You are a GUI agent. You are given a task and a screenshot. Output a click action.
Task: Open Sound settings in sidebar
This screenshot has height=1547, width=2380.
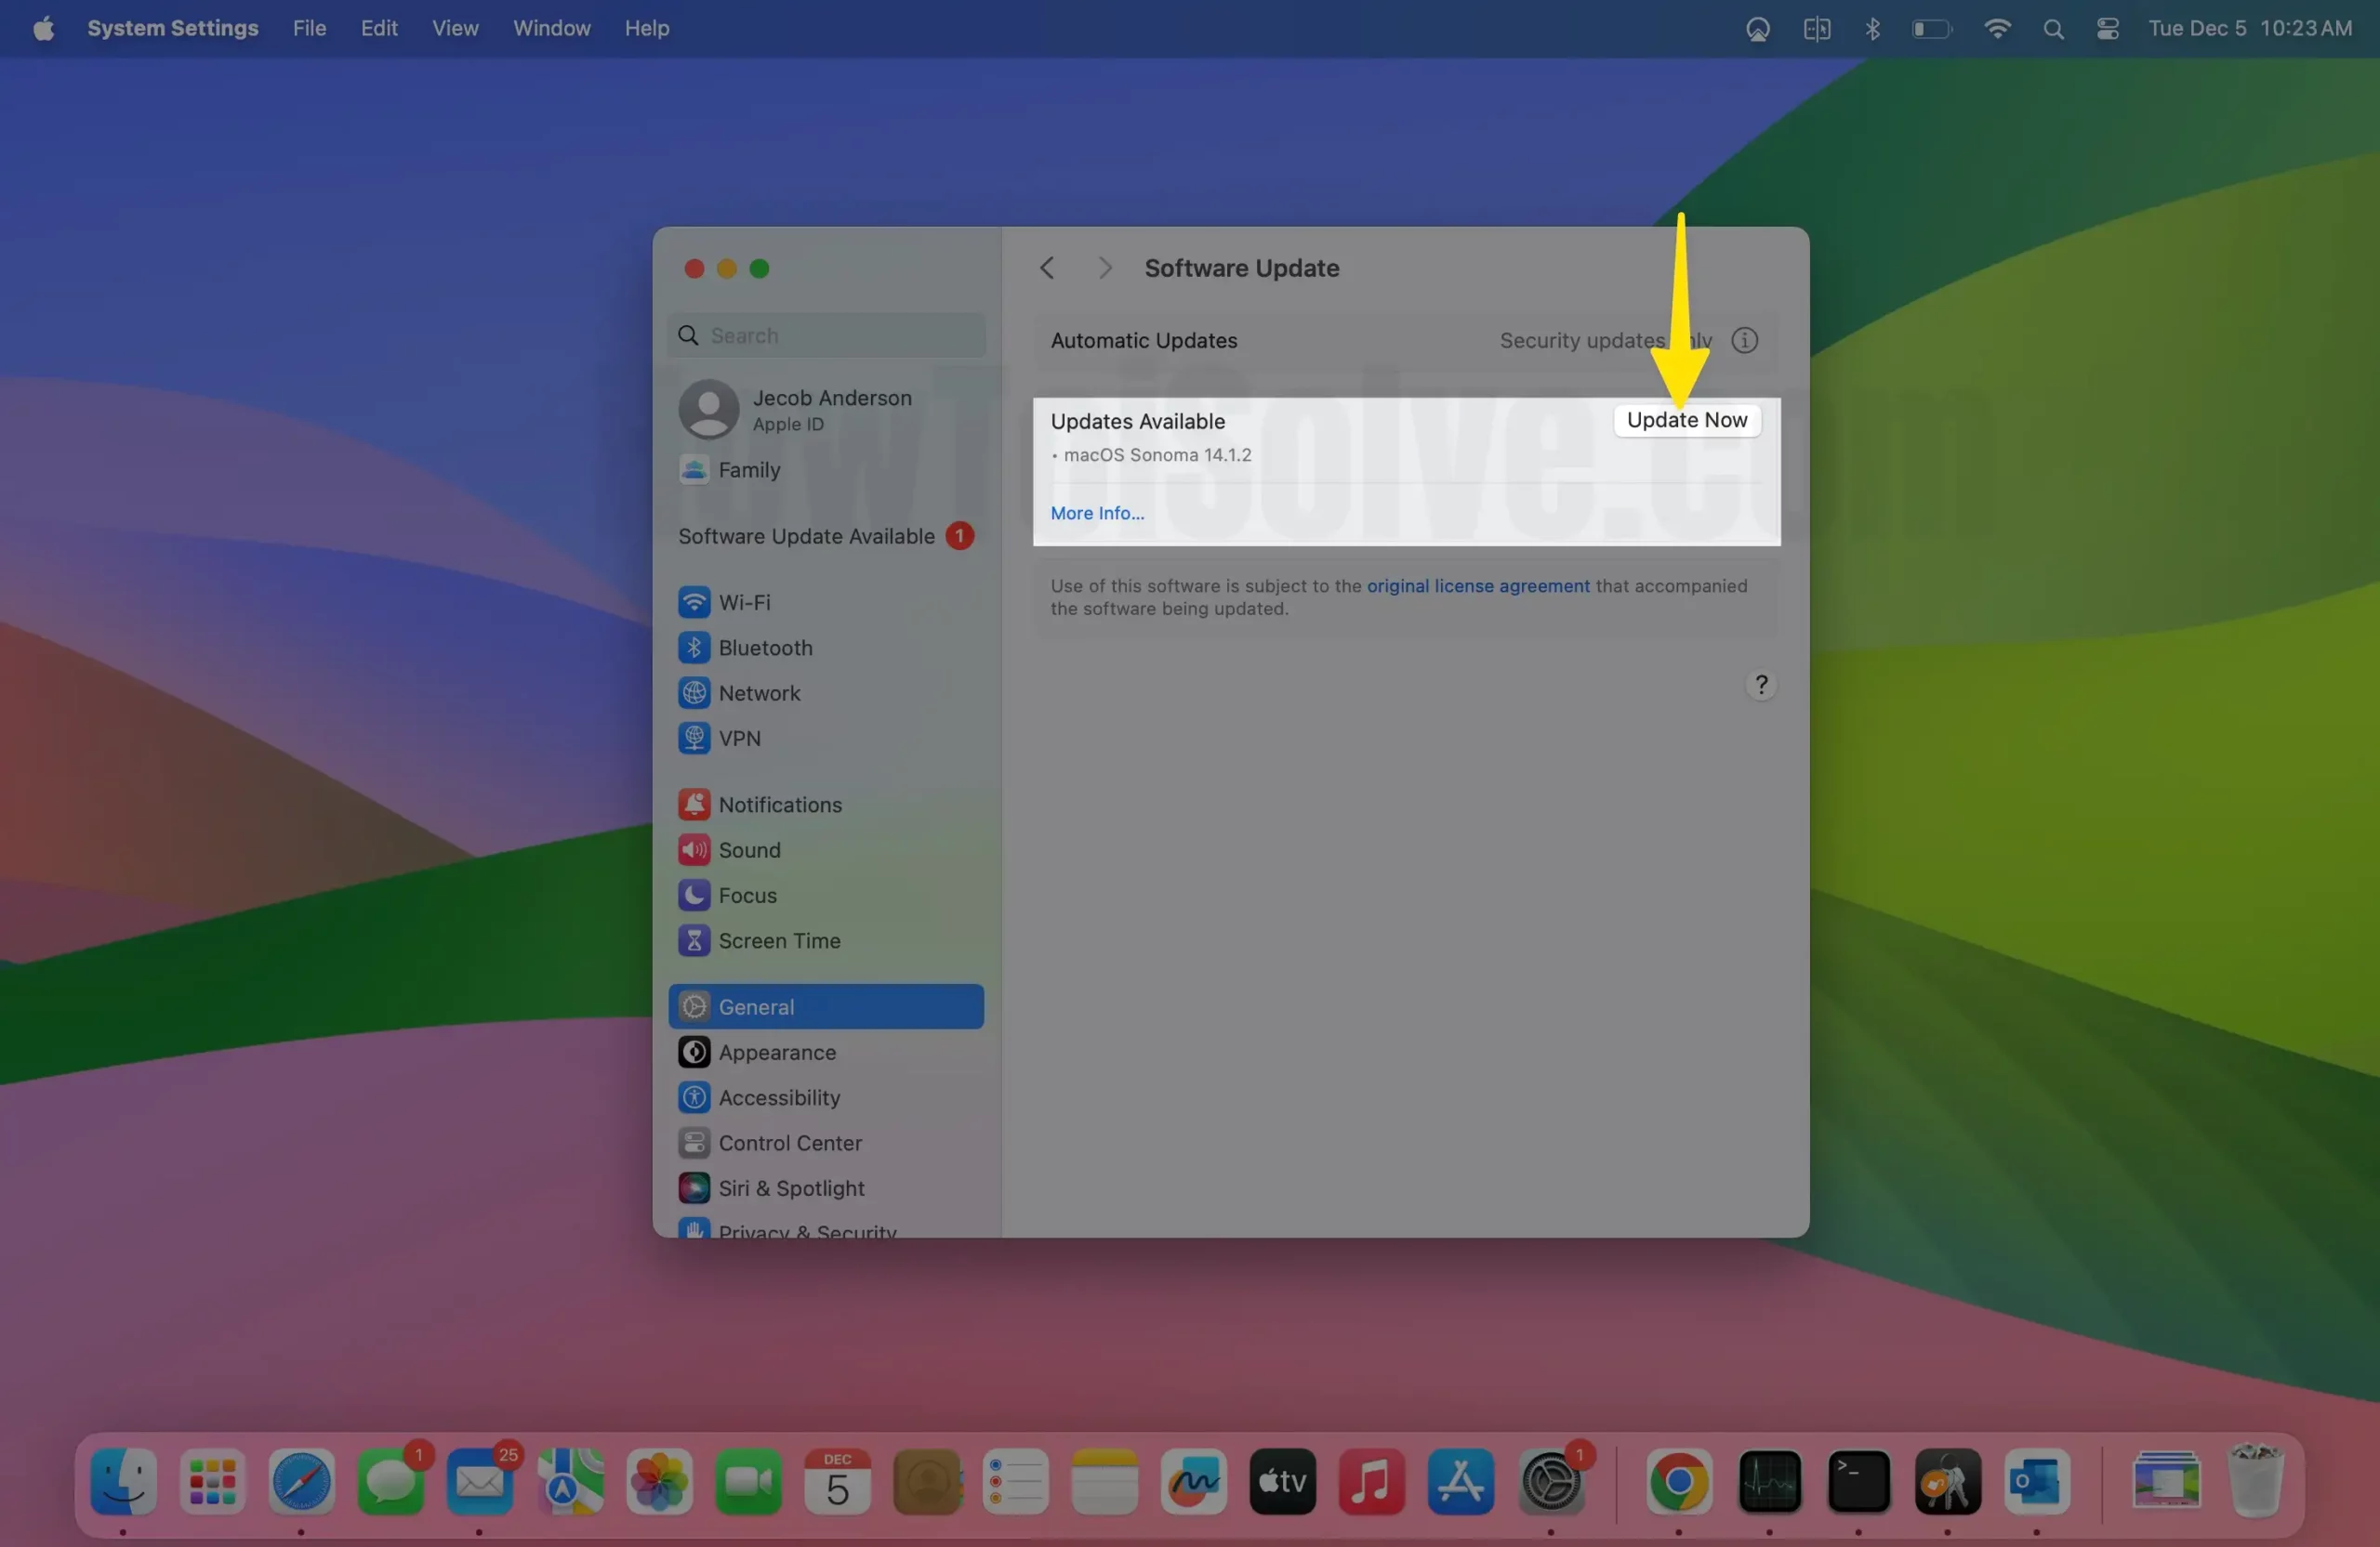pyautogui.click(x=827, y=849)
